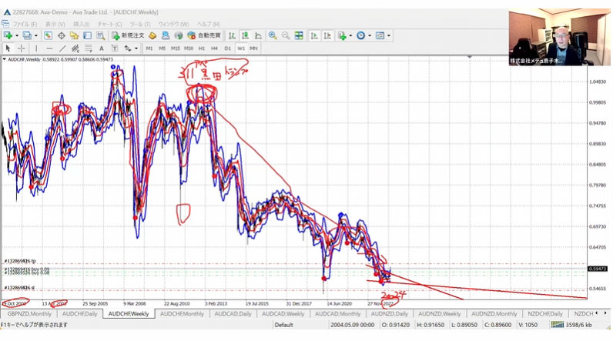Select the crosshair cursor tool
Screen dimensions: 613x341
click(21, 48)
